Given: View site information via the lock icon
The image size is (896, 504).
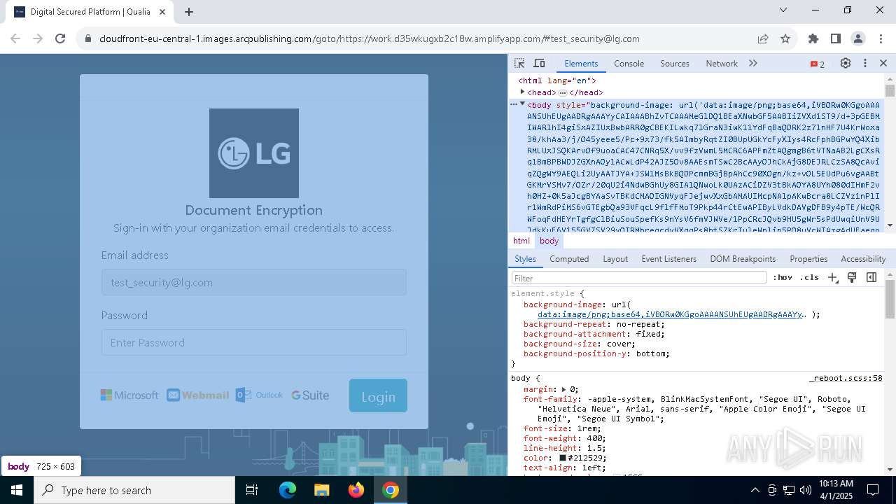Looking at the screenshot, I should 88,39.
